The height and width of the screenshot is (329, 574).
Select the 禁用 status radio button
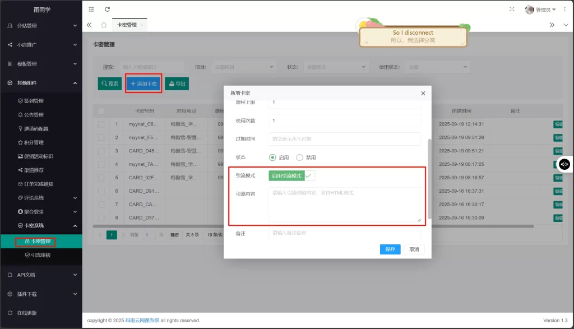(x=300, y=158)
